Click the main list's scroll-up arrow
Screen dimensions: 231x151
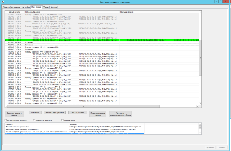point(200,12)
